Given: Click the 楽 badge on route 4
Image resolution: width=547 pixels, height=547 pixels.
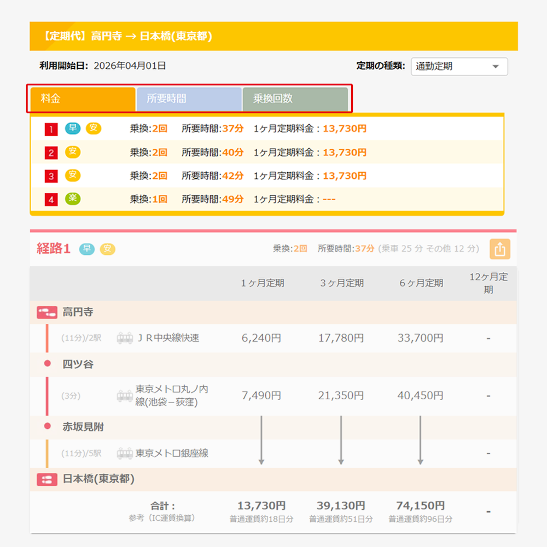Looking at the screenshot, I should [72, 199].
